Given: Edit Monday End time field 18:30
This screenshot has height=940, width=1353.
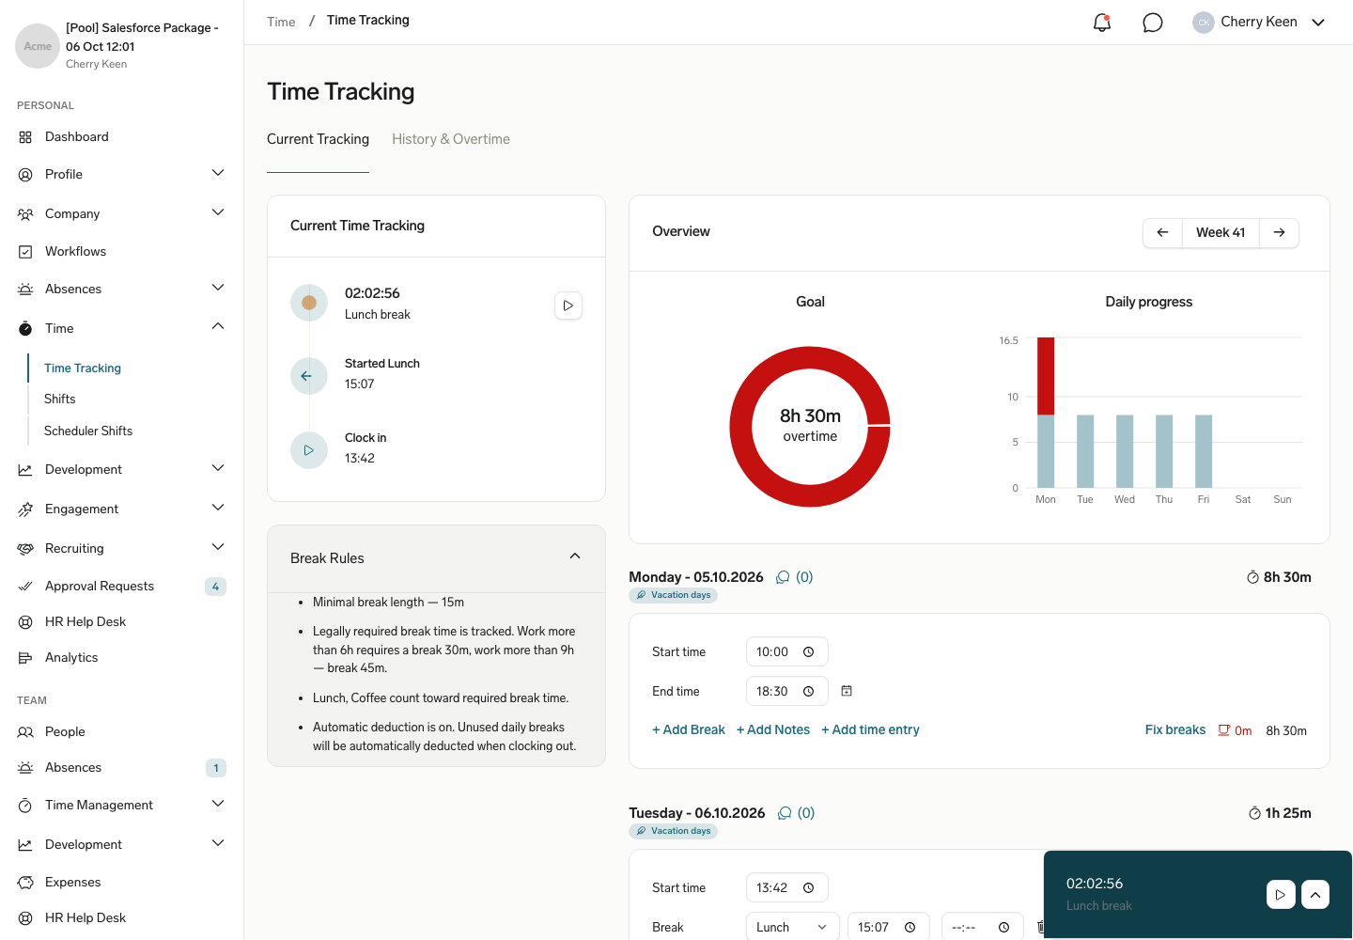Looking at the screenshot, I should [787, 692].
